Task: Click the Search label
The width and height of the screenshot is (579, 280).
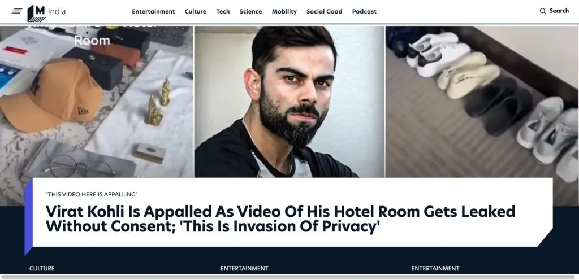Action: click(559, 11)
